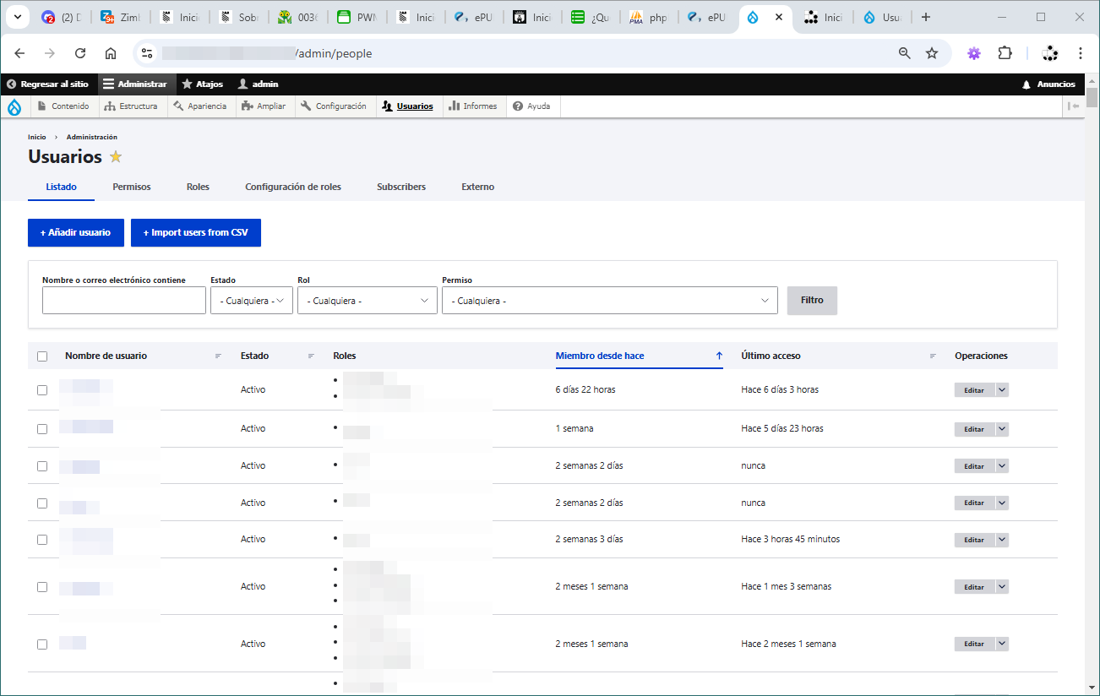The width and height of the screenshot is (1100, 696).
Task: Click the browser home icon
Action: pos(111,53)
